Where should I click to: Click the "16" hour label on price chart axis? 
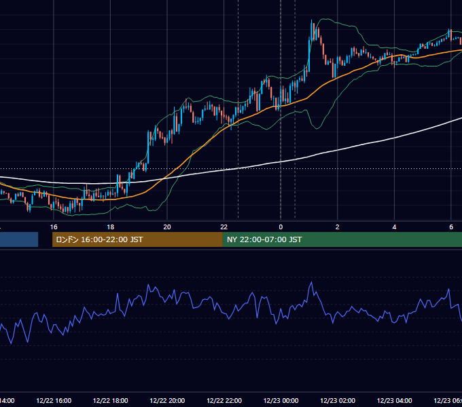pyautogui.click(x=54, y=227)
